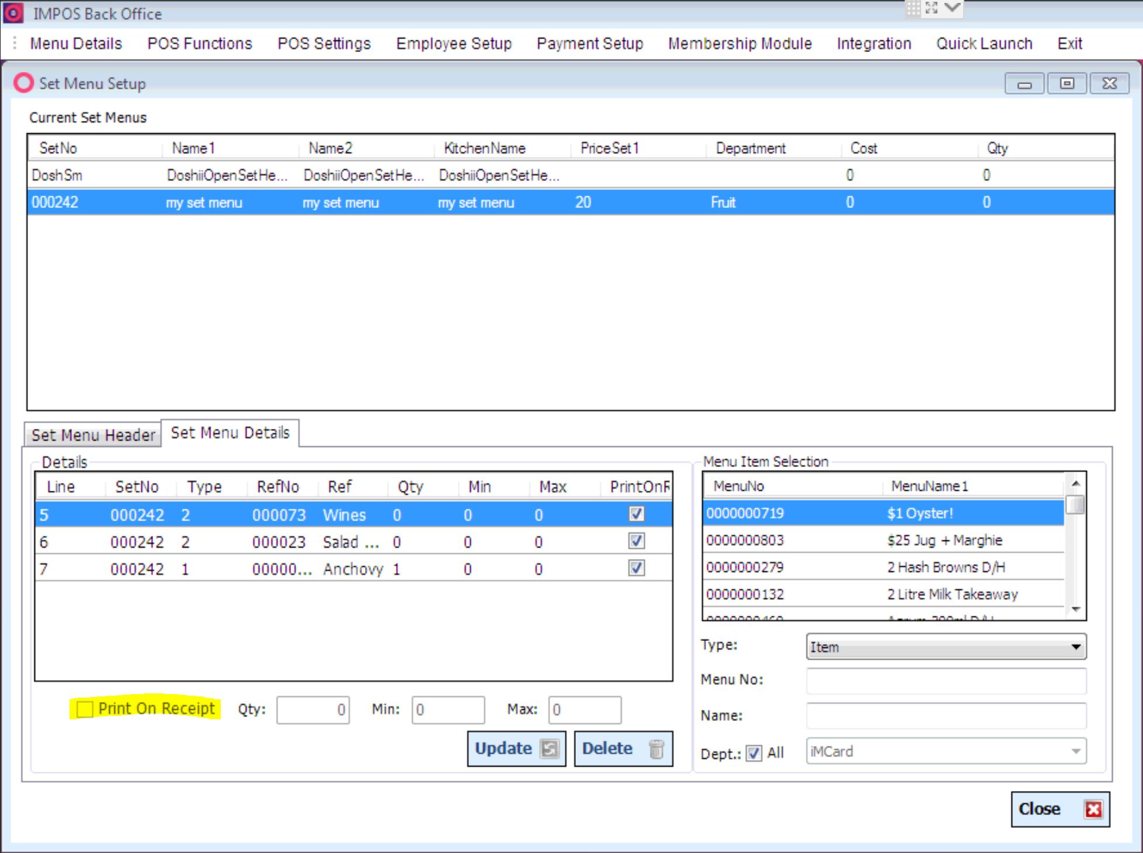
Task: Open the POS Settings menu
Action: click(324, 43)
